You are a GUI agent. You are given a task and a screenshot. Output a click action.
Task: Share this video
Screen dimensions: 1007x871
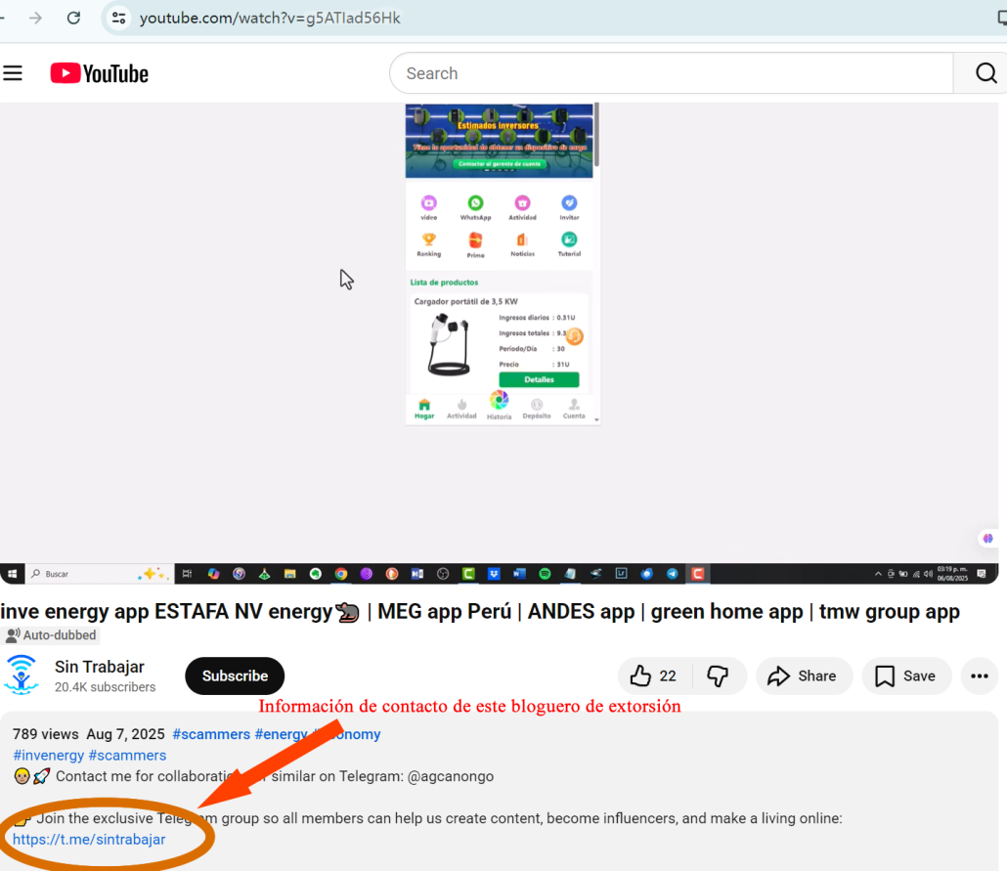click(803, 676)
